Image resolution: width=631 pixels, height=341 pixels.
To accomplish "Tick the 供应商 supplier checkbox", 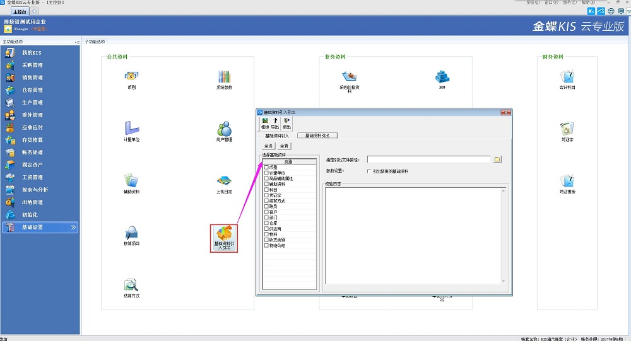I will point(266,229).
